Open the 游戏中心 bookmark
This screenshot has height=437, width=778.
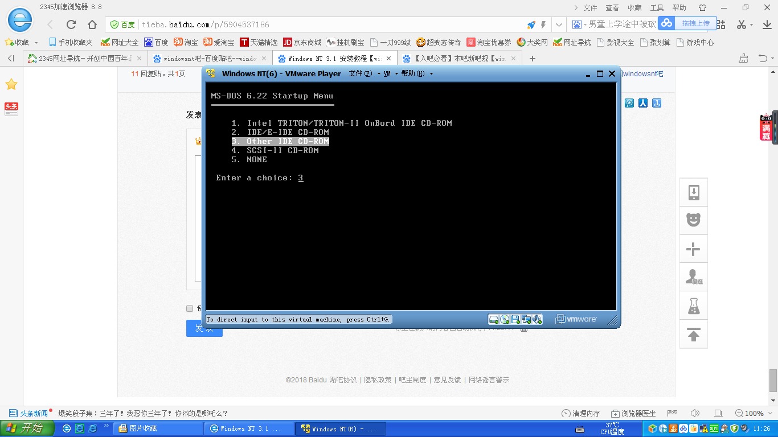695,43
